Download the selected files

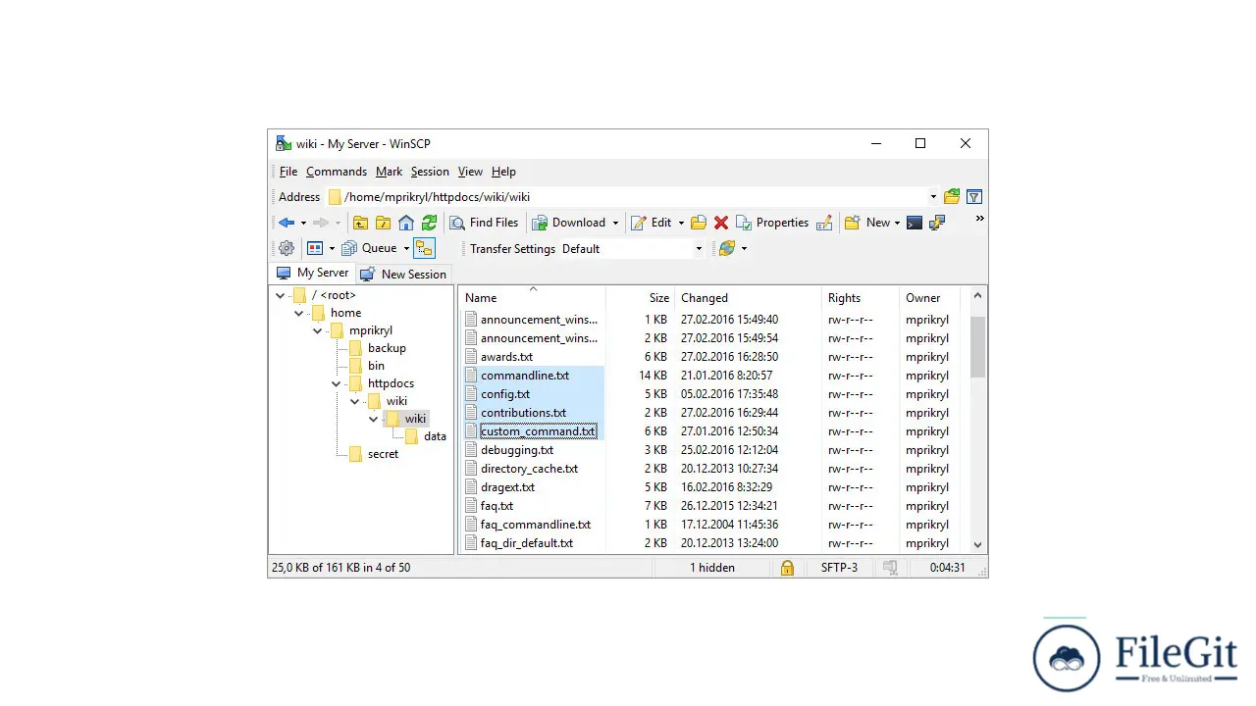click(x=569, y=223)
